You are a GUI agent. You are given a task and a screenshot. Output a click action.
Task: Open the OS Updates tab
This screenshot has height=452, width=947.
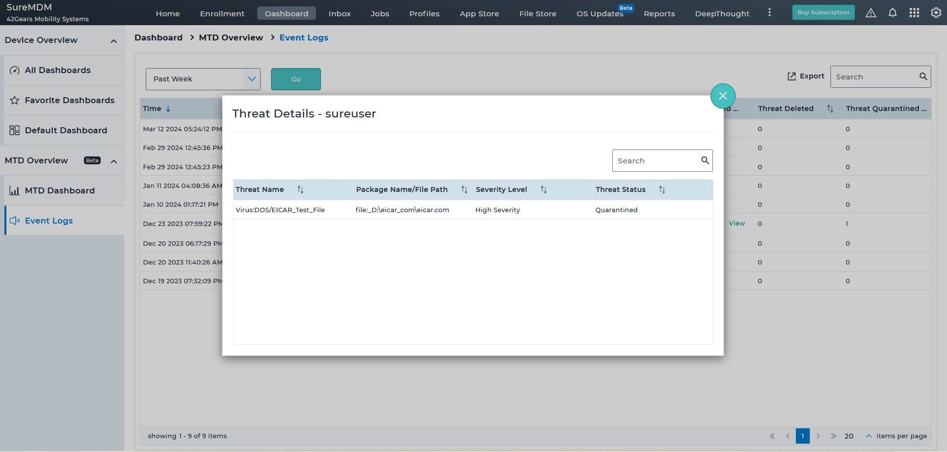(x=600, y=13)
